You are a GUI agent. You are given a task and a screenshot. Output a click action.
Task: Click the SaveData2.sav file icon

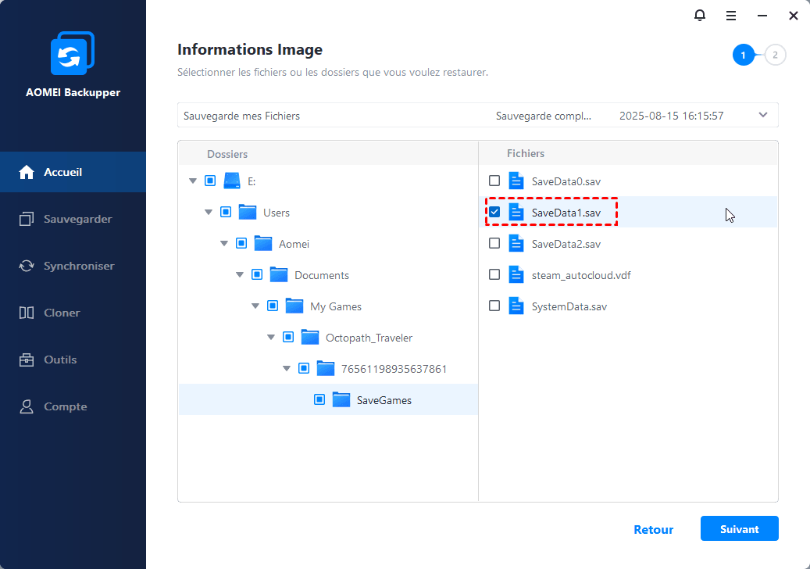(x=516, y=243)
